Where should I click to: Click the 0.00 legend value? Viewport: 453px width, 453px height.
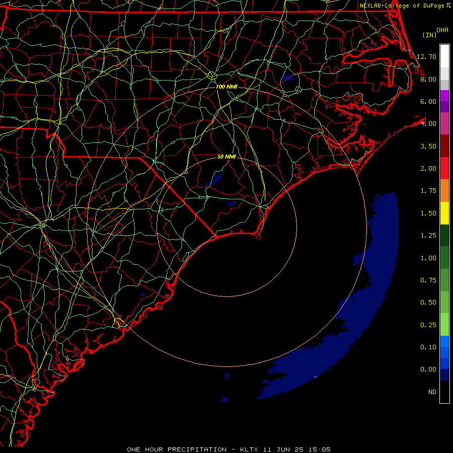(x=428, y=369)
